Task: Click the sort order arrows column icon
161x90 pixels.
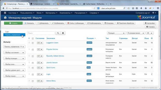Action: 29,38
